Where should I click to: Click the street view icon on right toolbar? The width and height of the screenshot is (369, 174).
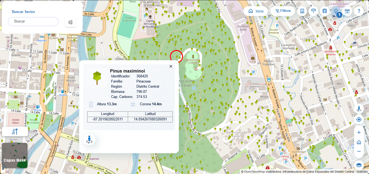click(359, 109)
